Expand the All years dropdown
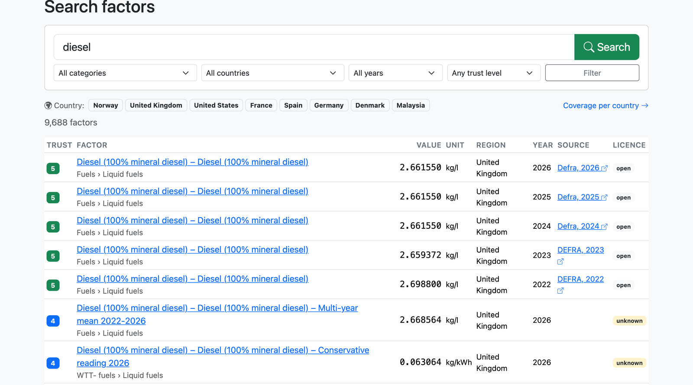Viewport: 693px width, 385px height. (x=395, y=73)
